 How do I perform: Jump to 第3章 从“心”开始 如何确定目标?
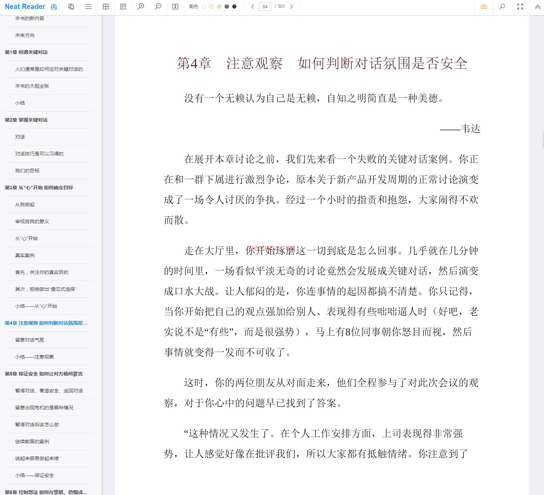[39, 188]
